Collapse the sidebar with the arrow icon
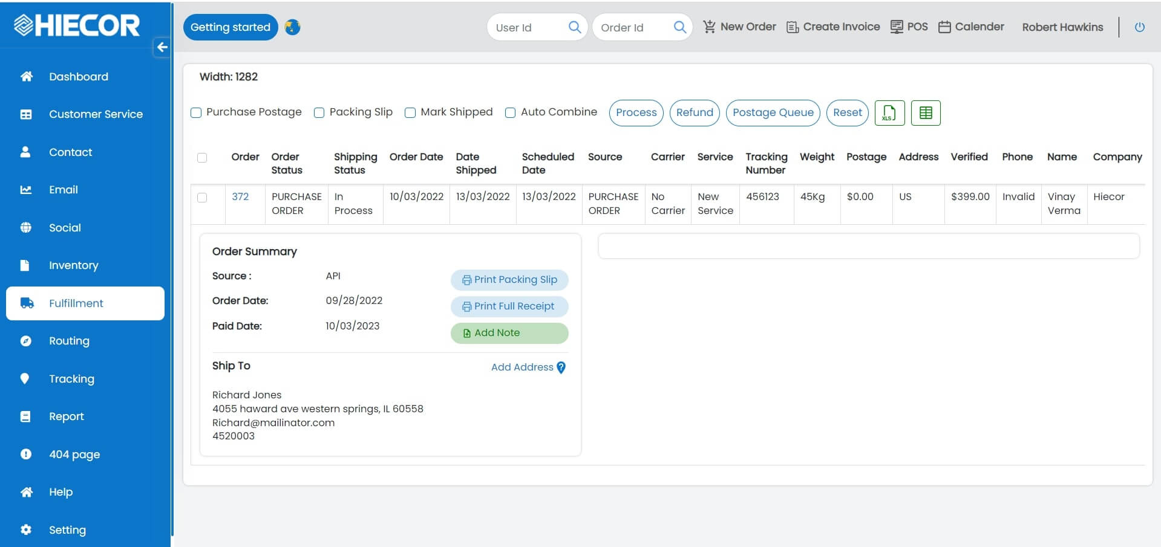Viewport: 1161px width, 547px height. (x=162, y=47)
